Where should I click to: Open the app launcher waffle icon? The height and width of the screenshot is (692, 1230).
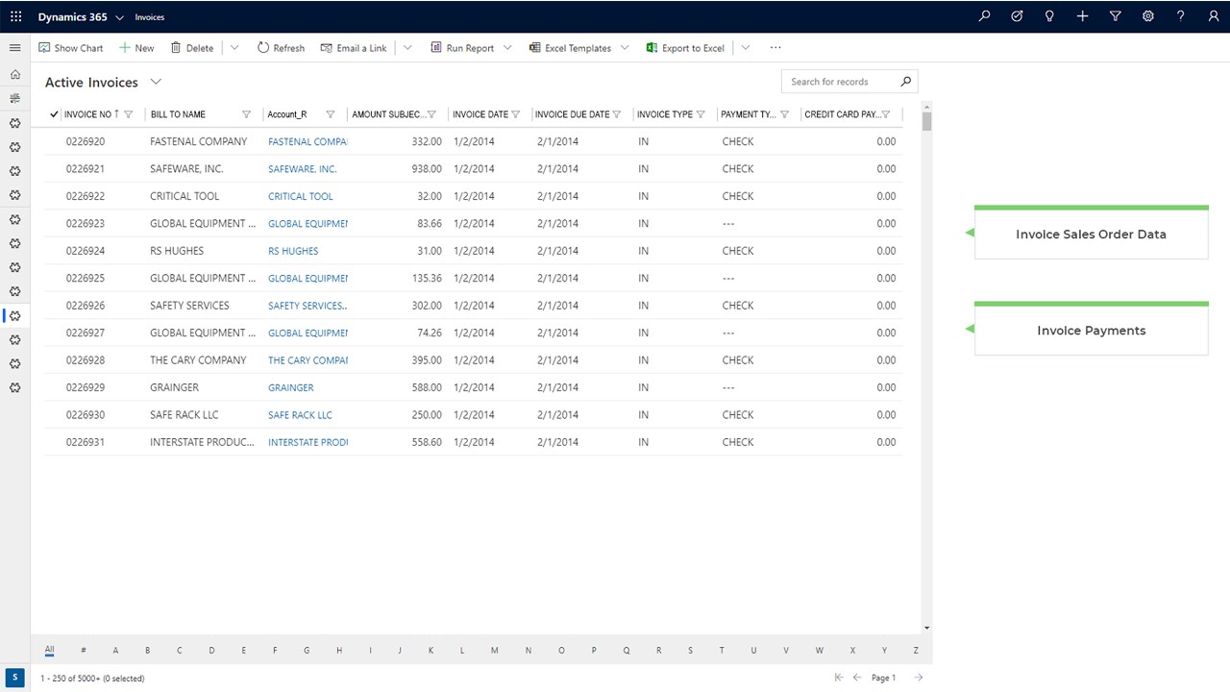click(x=15, y=16)
